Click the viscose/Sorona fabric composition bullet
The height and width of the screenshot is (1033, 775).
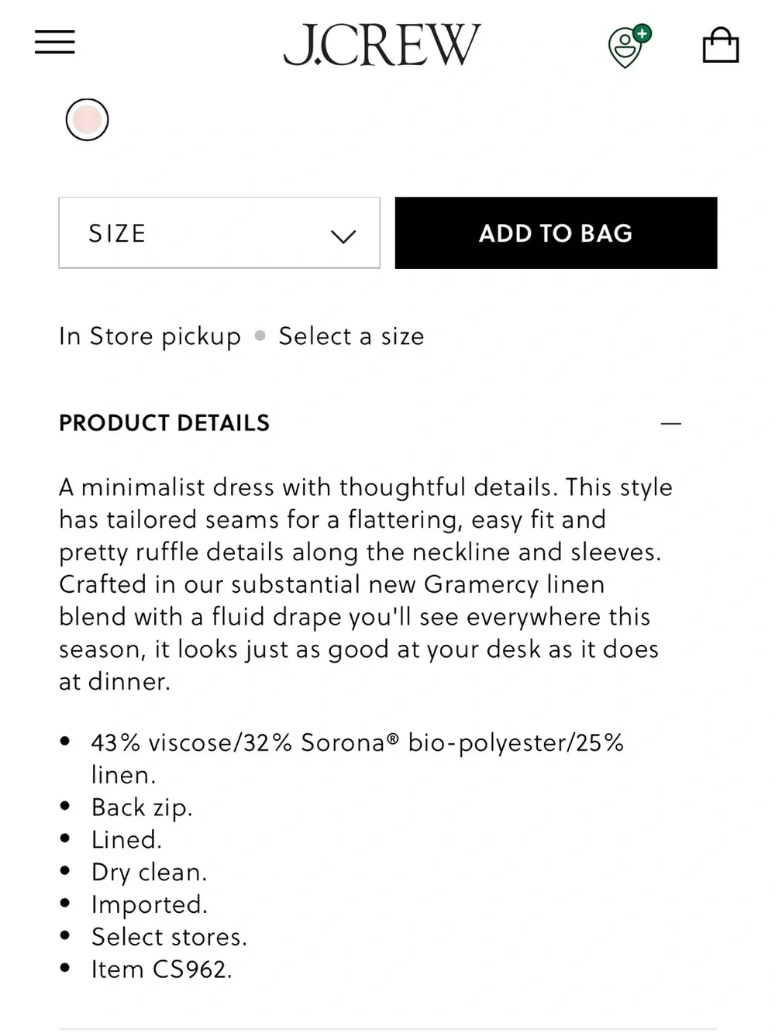(x=357, y=759)
